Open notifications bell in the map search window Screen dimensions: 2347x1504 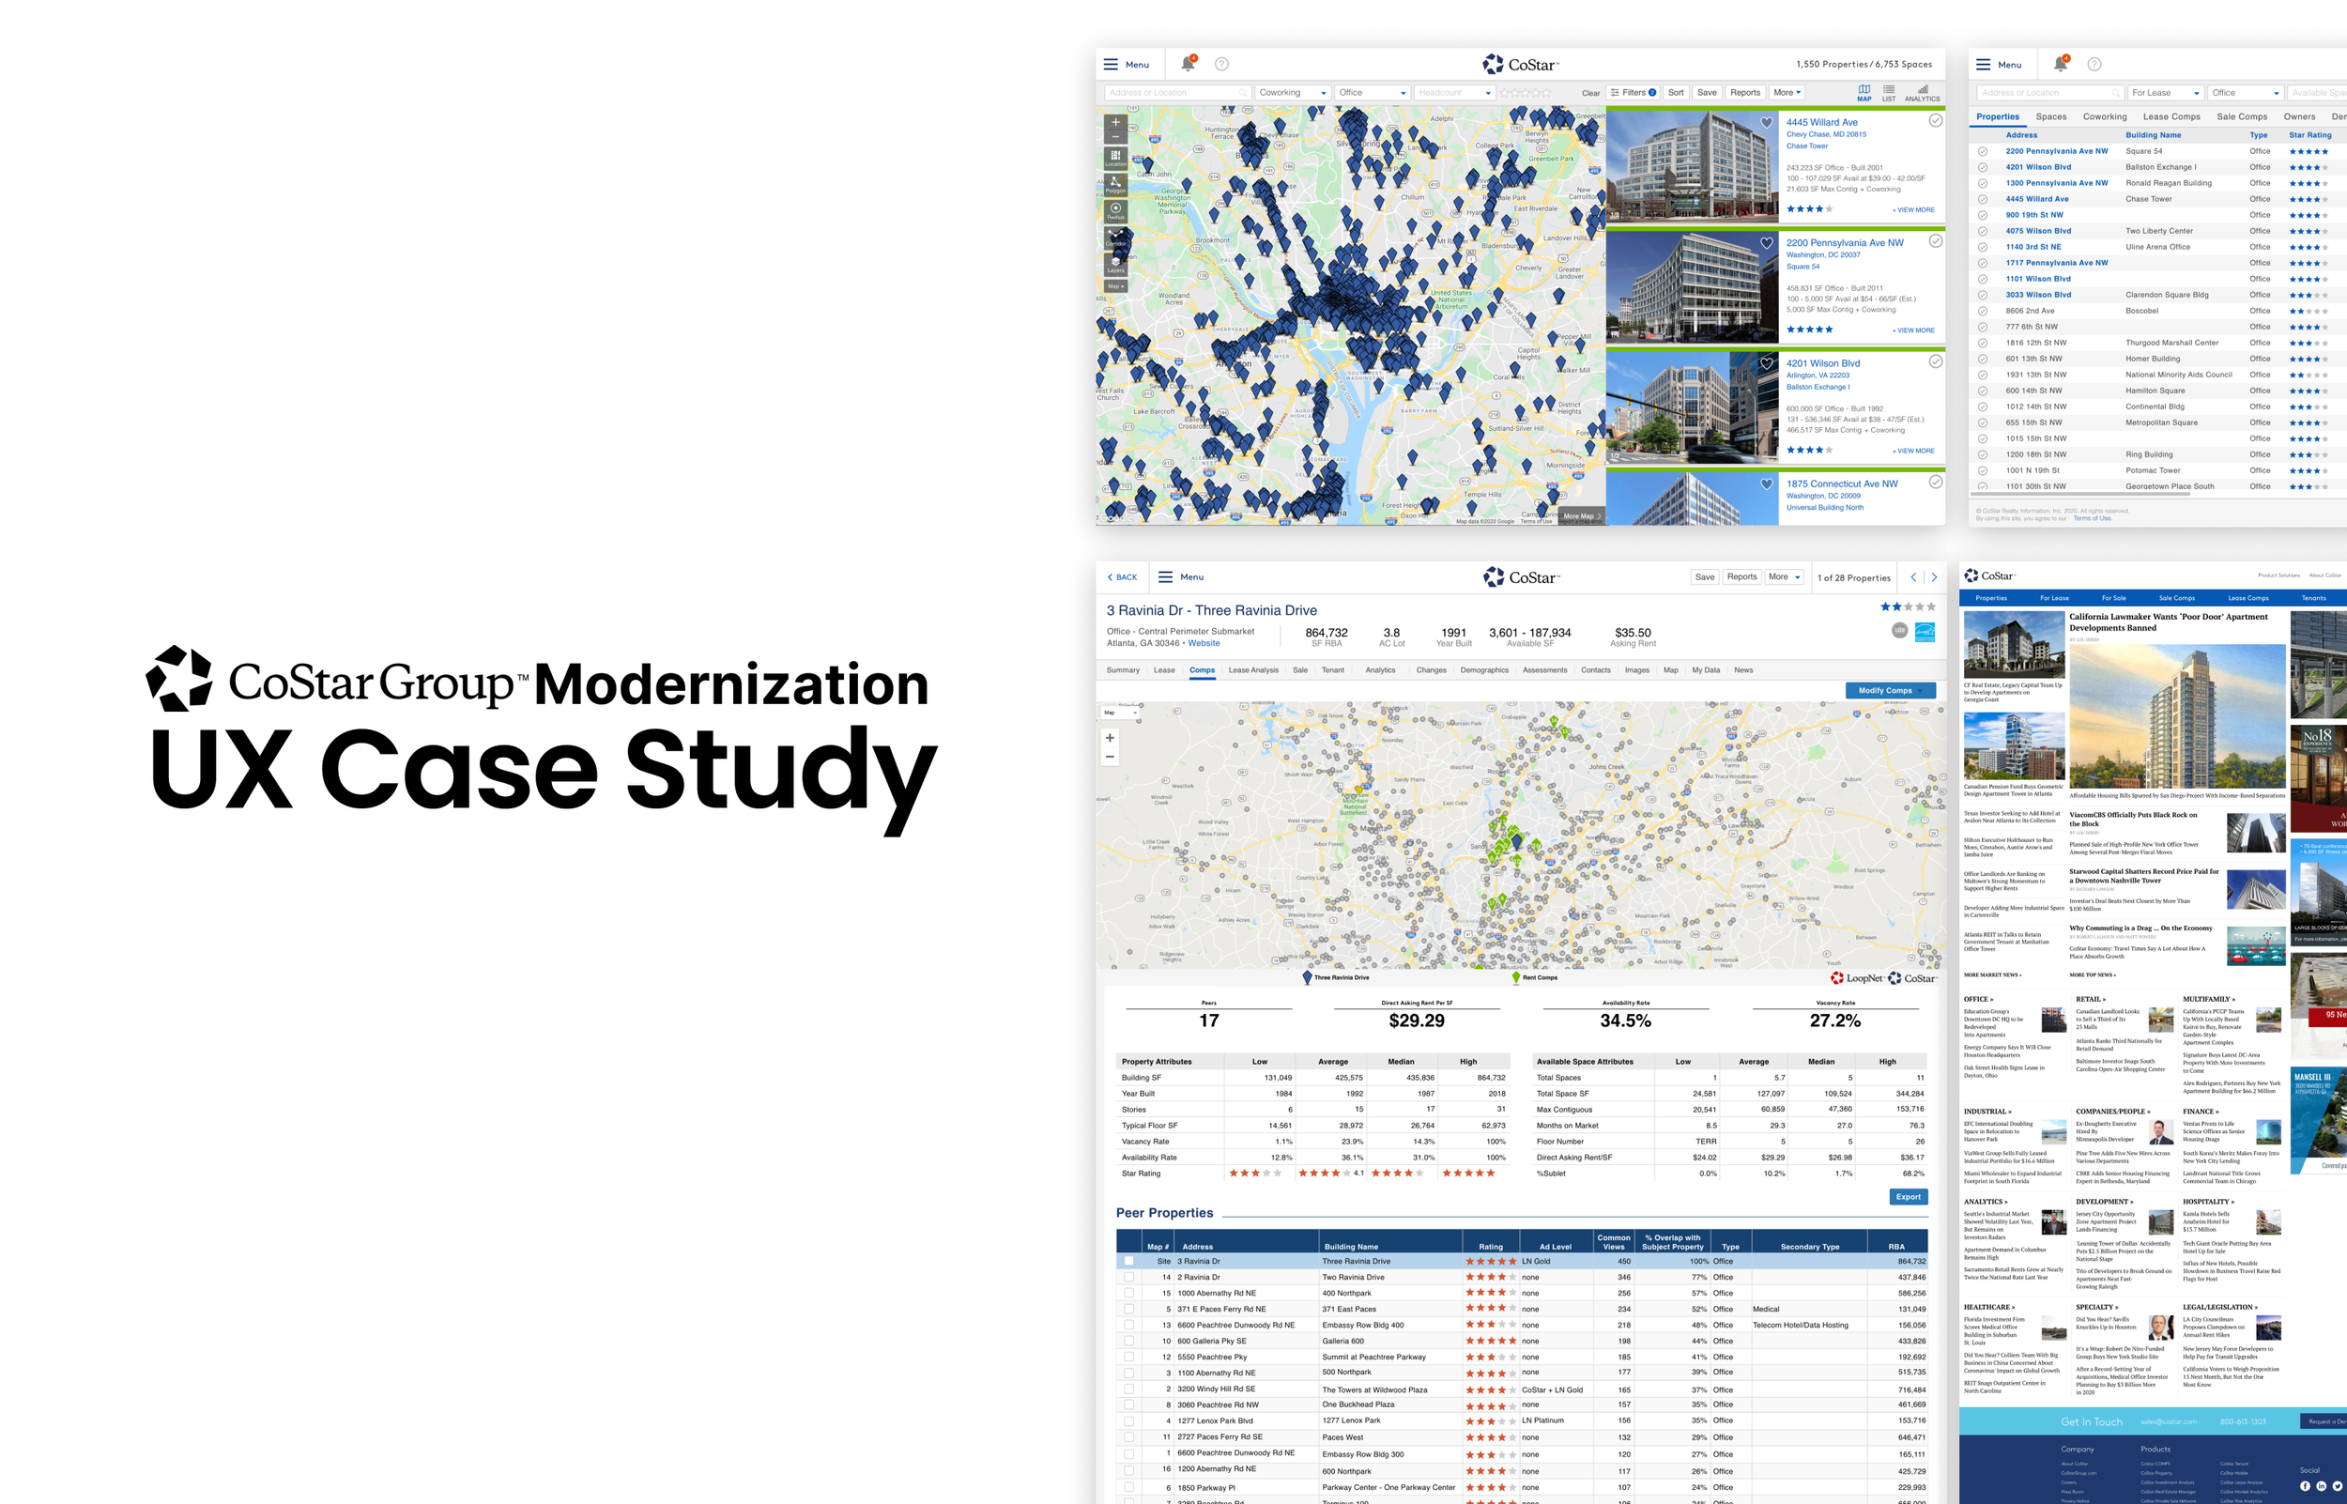click(x=1189, y=64)
